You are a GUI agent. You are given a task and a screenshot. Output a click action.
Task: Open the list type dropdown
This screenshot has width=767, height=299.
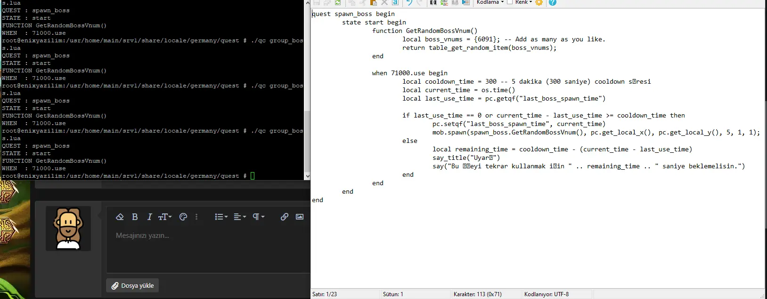pos(221,217)
